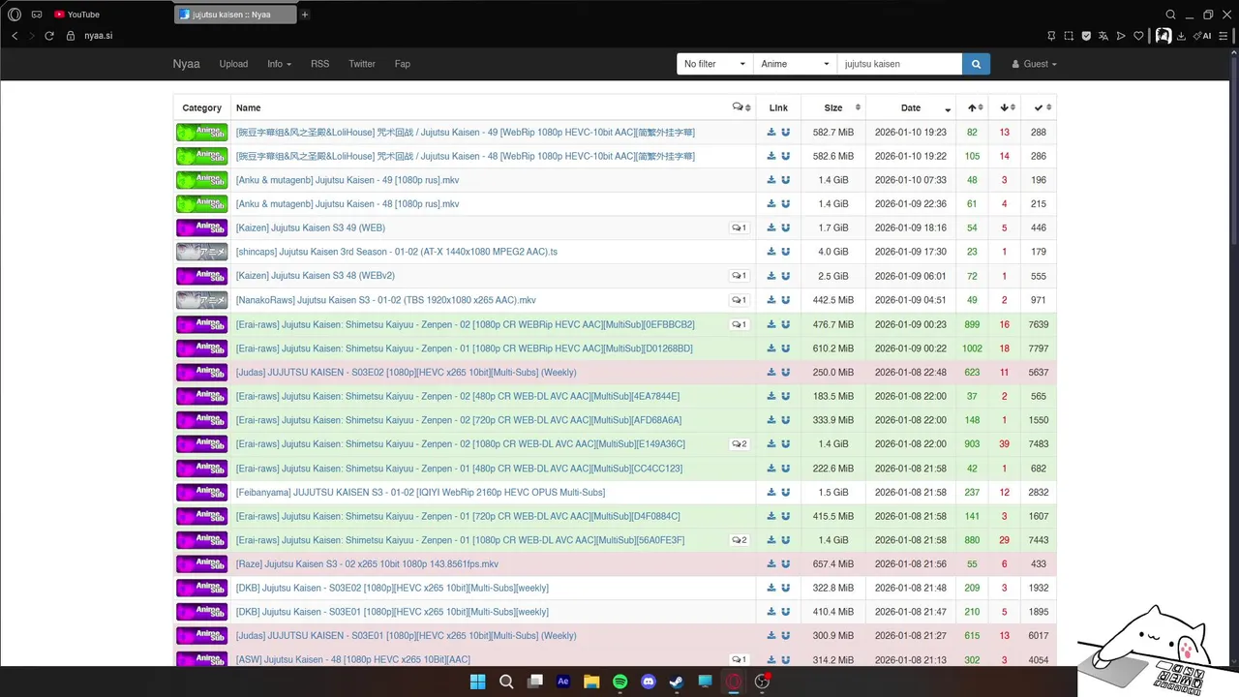The image size is (1239, 697).
Task: Open Fap link in Nyaa navbar
Action: coord(403,64)
